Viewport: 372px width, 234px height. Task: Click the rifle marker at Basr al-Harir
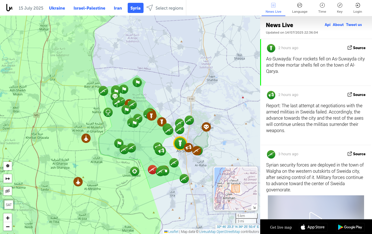tap(103, 91)
